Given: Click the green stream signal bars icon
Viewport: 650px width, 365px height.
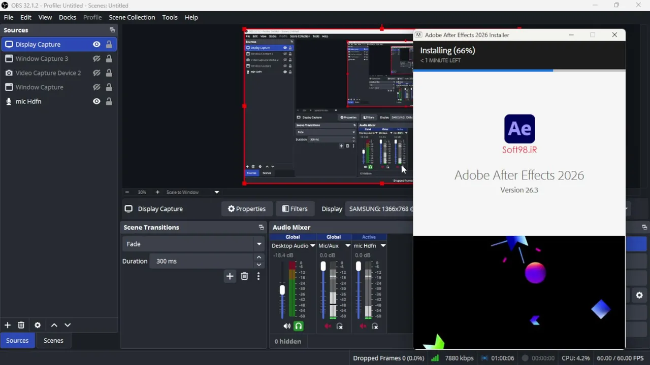Looking at the screenshot, I should click(x=435, y=358).
